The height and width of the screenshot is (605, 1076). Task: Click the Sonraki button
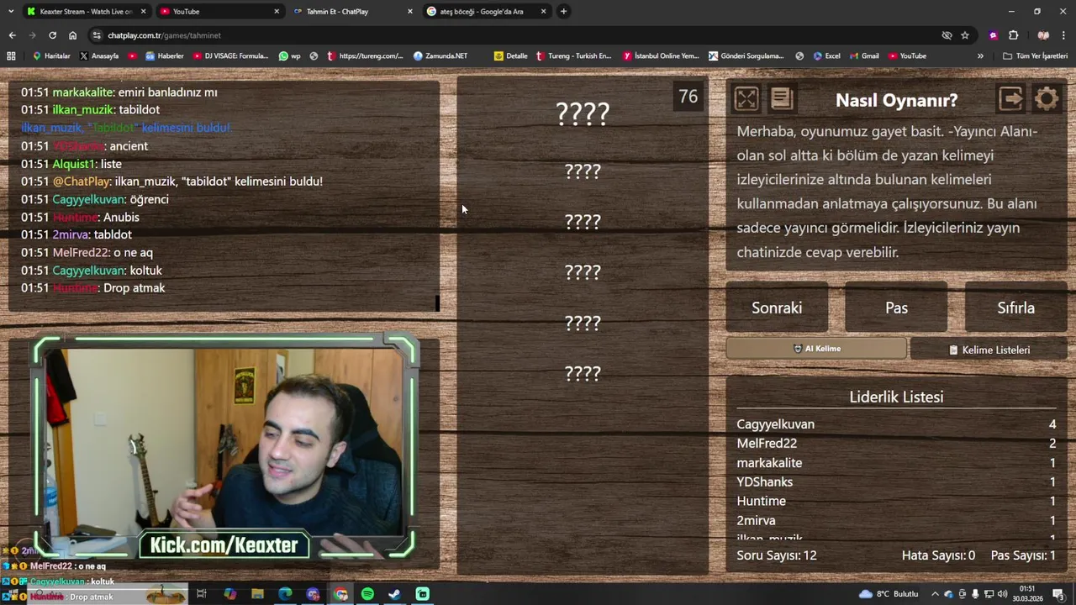click(x=777, y=308)
